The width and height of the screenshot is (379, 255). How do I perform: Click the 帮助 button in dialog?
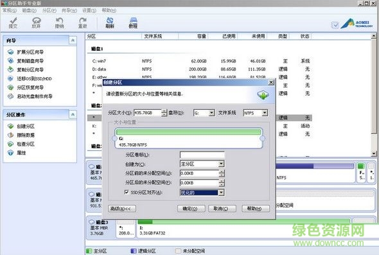coord(256,209)
